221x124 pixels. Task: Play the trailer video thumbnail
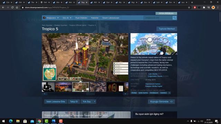tap(48, 87)
